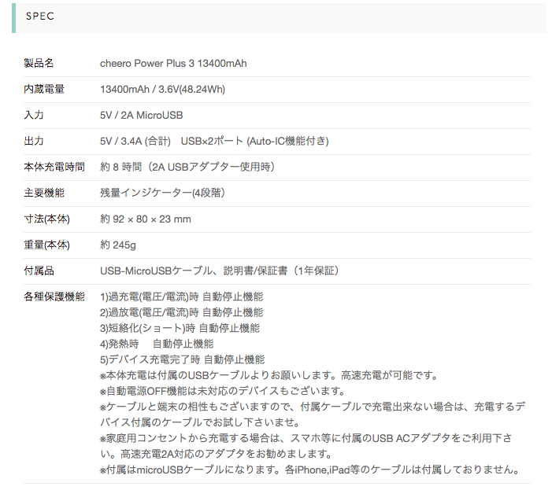
Task: Select product name cheero Power Plus 3 13400mAh
Action: click(173, 63)
